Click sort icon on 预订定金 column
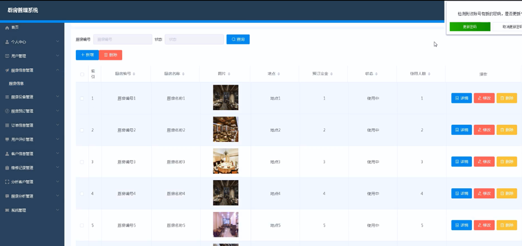The height and width of the screenshot is (246, 522). coord(332,74)
